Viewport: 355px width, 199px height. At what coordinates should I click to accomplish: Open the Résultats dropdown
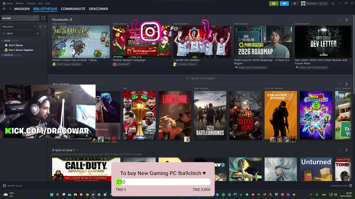[x=19, y=27]
